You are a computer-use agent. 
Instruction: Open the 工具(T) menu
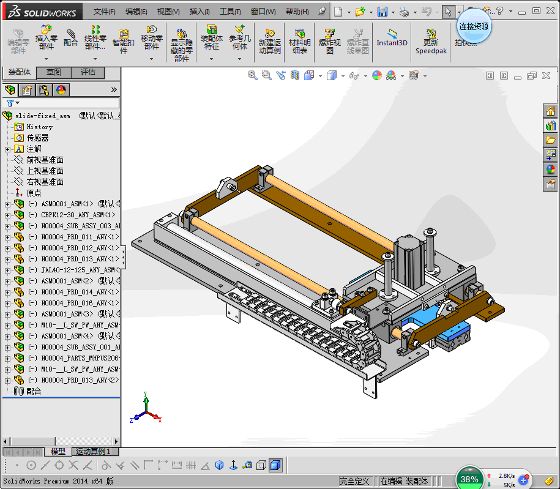pos(230,12)
